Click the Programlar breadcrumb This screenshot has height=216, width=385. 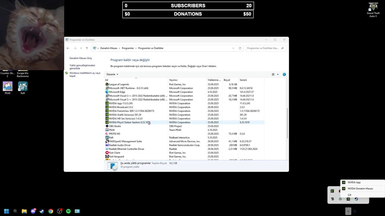point(128,48)
